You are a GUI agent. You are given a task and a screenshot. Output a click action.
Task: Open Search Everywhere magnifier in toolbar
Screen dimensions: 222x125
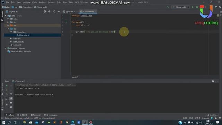pyautogui.click(x=220, y=7)
